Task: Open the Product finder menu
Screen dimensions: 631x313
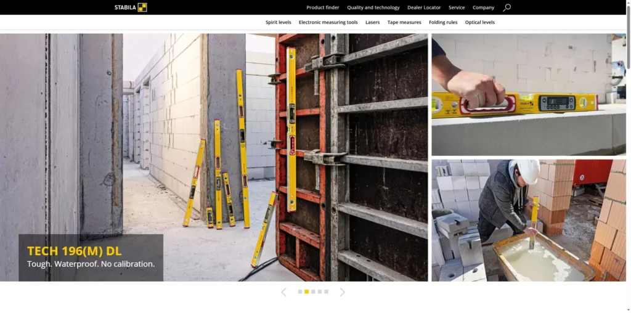Action: pos(323,7)
